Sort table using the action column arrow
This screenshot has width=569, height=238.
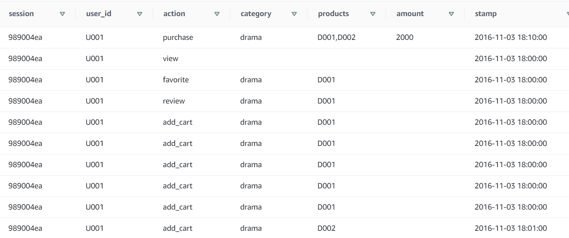click(x=217, y=14)
